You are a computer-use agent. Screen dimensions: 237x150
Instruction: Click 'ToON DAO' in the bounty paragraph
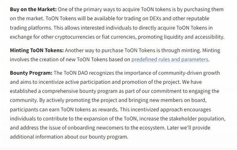(75, 73)
